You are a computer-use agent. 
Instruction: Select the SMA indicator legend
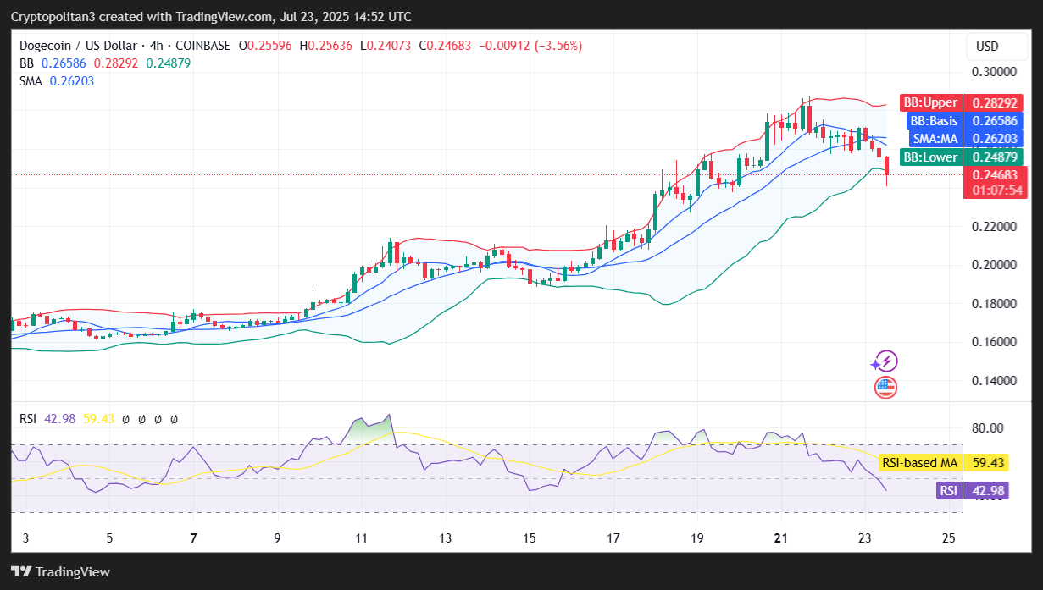pos(31,81)
